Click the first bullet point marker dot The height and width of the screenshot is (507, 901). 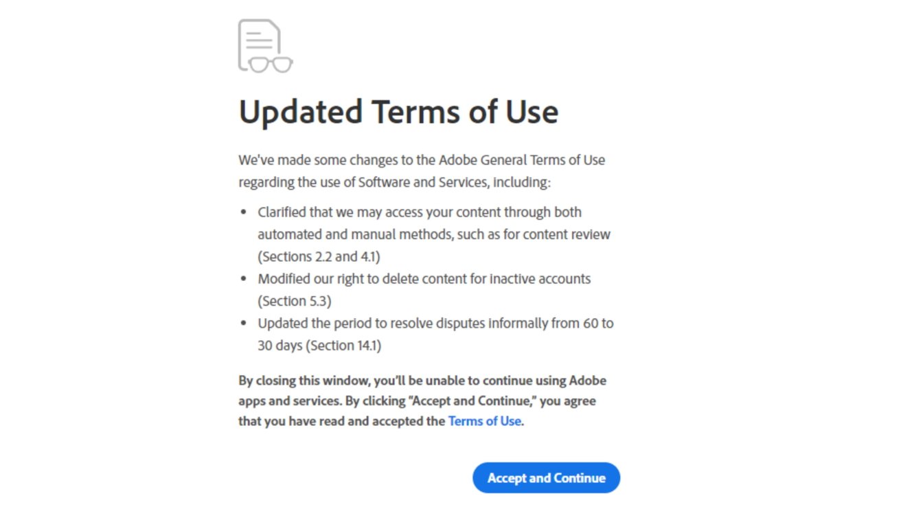(x=243, y=212)
